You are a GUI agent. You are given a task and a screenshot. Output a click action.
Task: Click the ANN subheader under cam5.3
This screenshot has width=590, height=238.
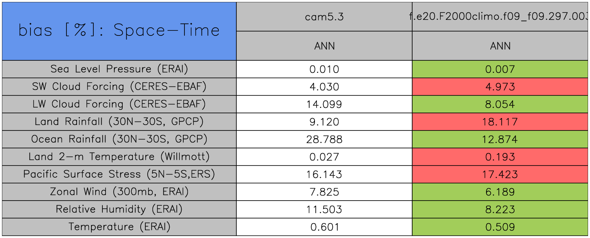pyautogui.click(x=324, y=46)
